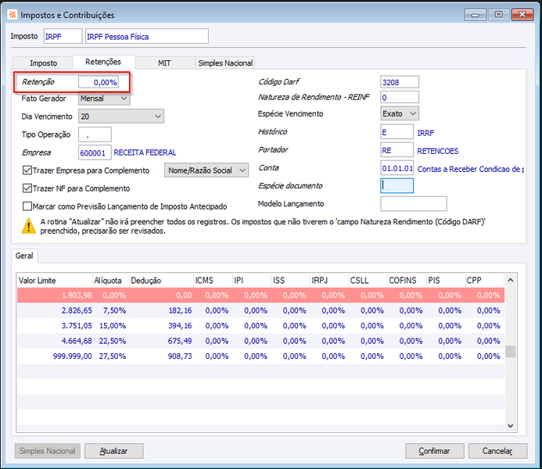Open the Espécie Vencimento dropdown

pos(400,113)
